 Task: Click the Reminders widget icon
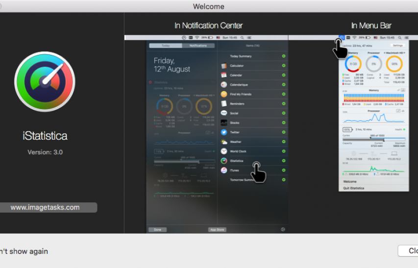(x=224, y=104)
